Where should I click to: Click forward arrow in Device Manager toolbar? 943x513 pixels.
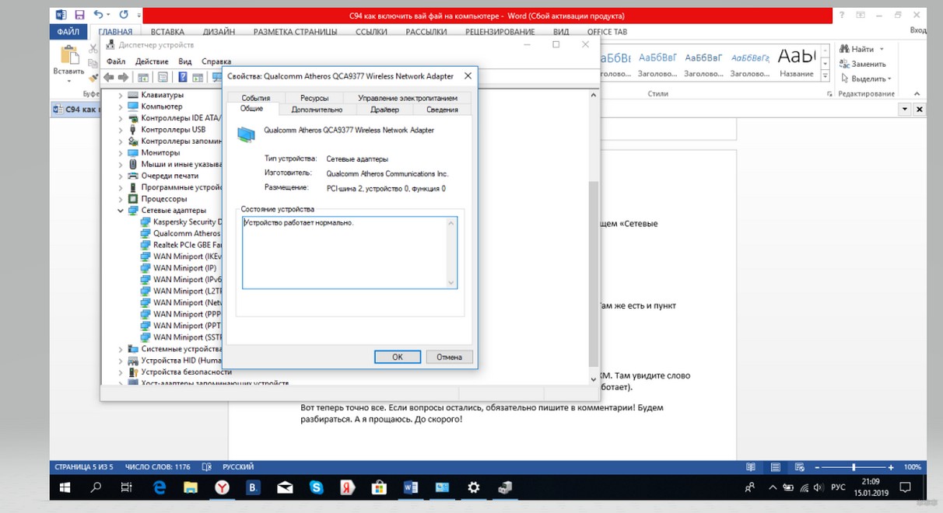click(x=123, y=77)
